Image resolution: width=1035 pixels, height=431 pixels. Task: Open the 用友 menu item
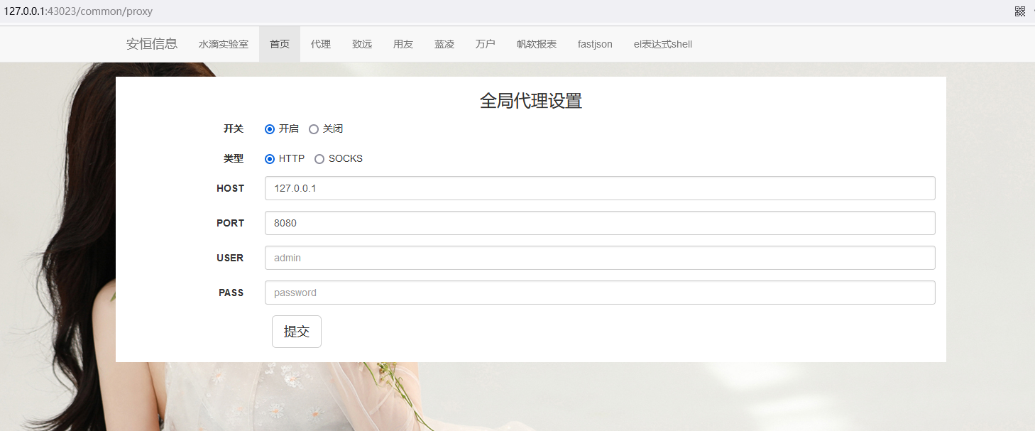click(x=403, y=44)
